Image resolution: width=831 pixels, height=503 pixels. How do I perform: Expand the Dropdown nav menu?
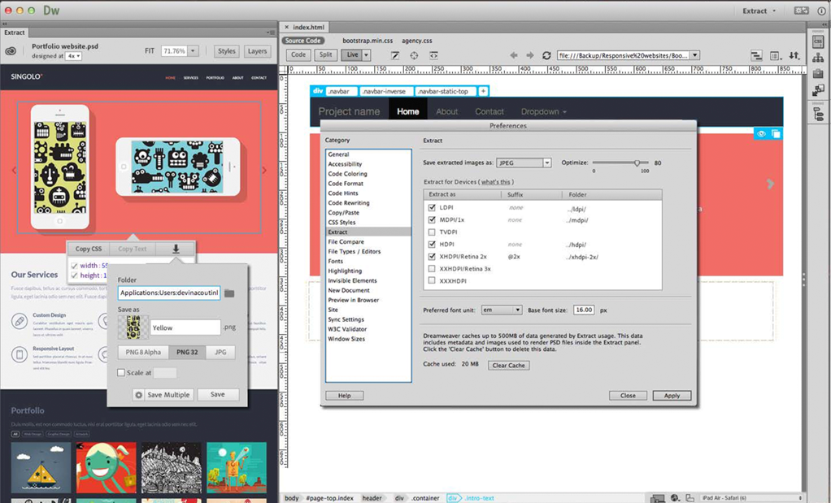tap(543, 111)
